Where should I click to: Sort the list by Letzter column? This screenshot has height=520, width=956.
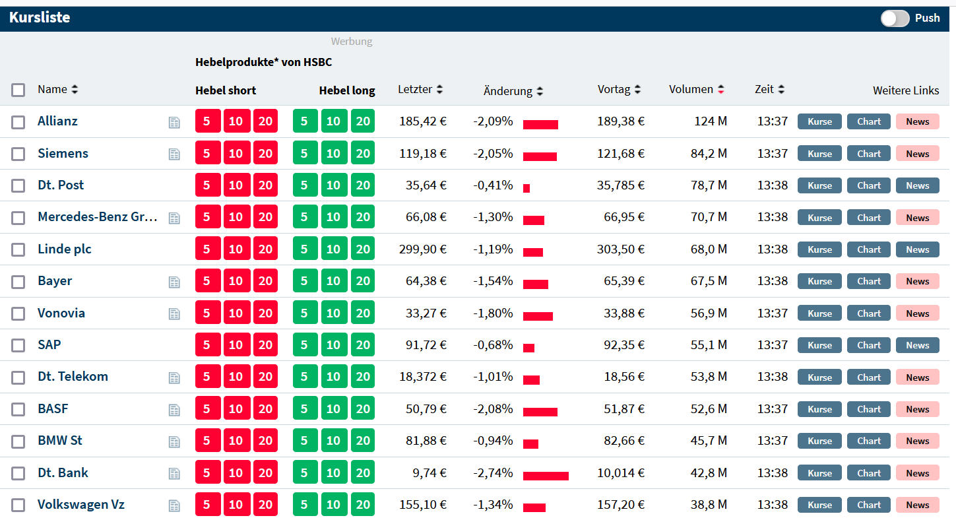(x=420, y=89)
